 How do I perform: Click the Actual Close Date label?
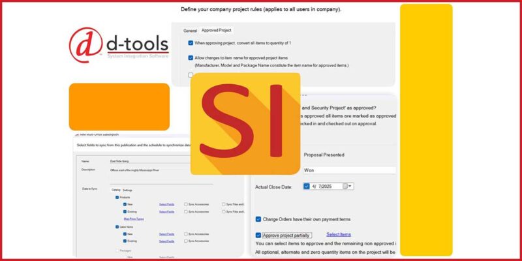(273, 187)
